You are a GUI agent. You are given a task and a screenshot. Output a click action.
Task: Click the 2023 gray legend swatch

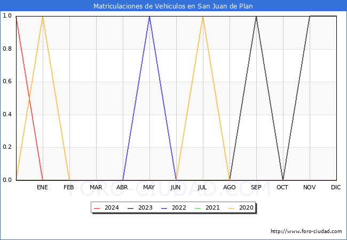[x=131, y=208]
